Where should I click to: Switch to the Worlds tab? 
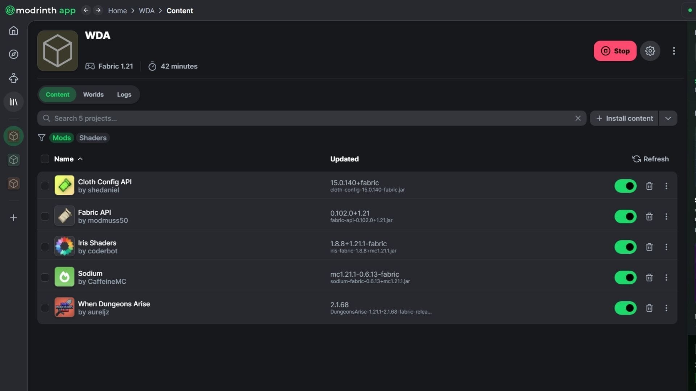93,94
